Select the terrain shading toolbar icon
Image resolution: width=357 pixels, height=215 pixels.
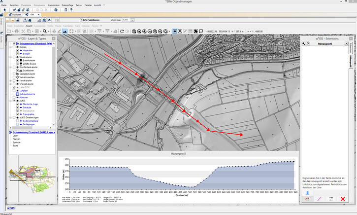65,31
